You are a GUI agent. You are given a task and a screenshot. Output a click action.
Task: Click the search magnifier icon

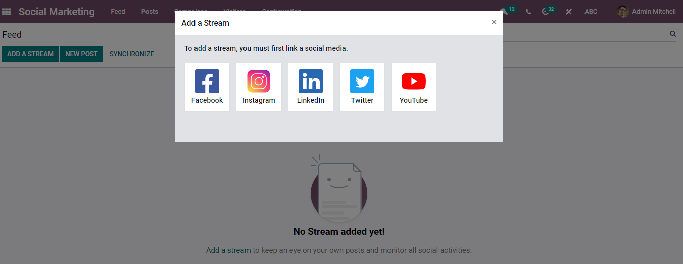tap(673, 34)
